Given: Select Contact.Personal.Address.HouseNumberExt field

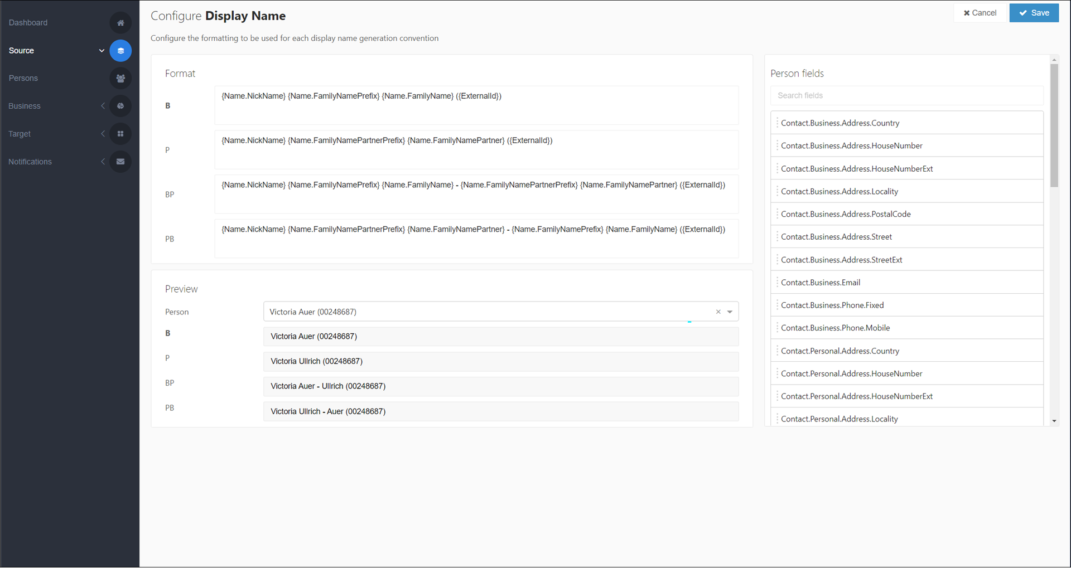Looking at the screenshot, I should 907,396.
